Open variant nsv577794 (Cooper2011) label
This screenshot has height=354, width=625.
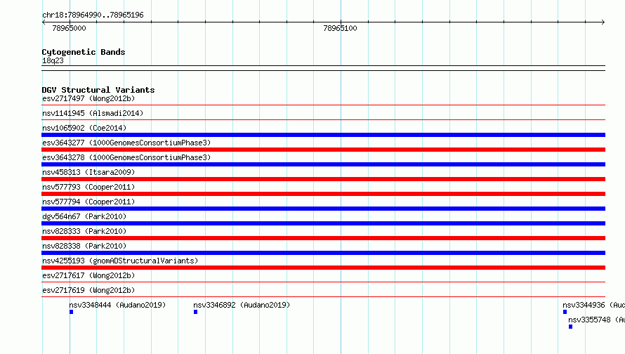point(88,202)
